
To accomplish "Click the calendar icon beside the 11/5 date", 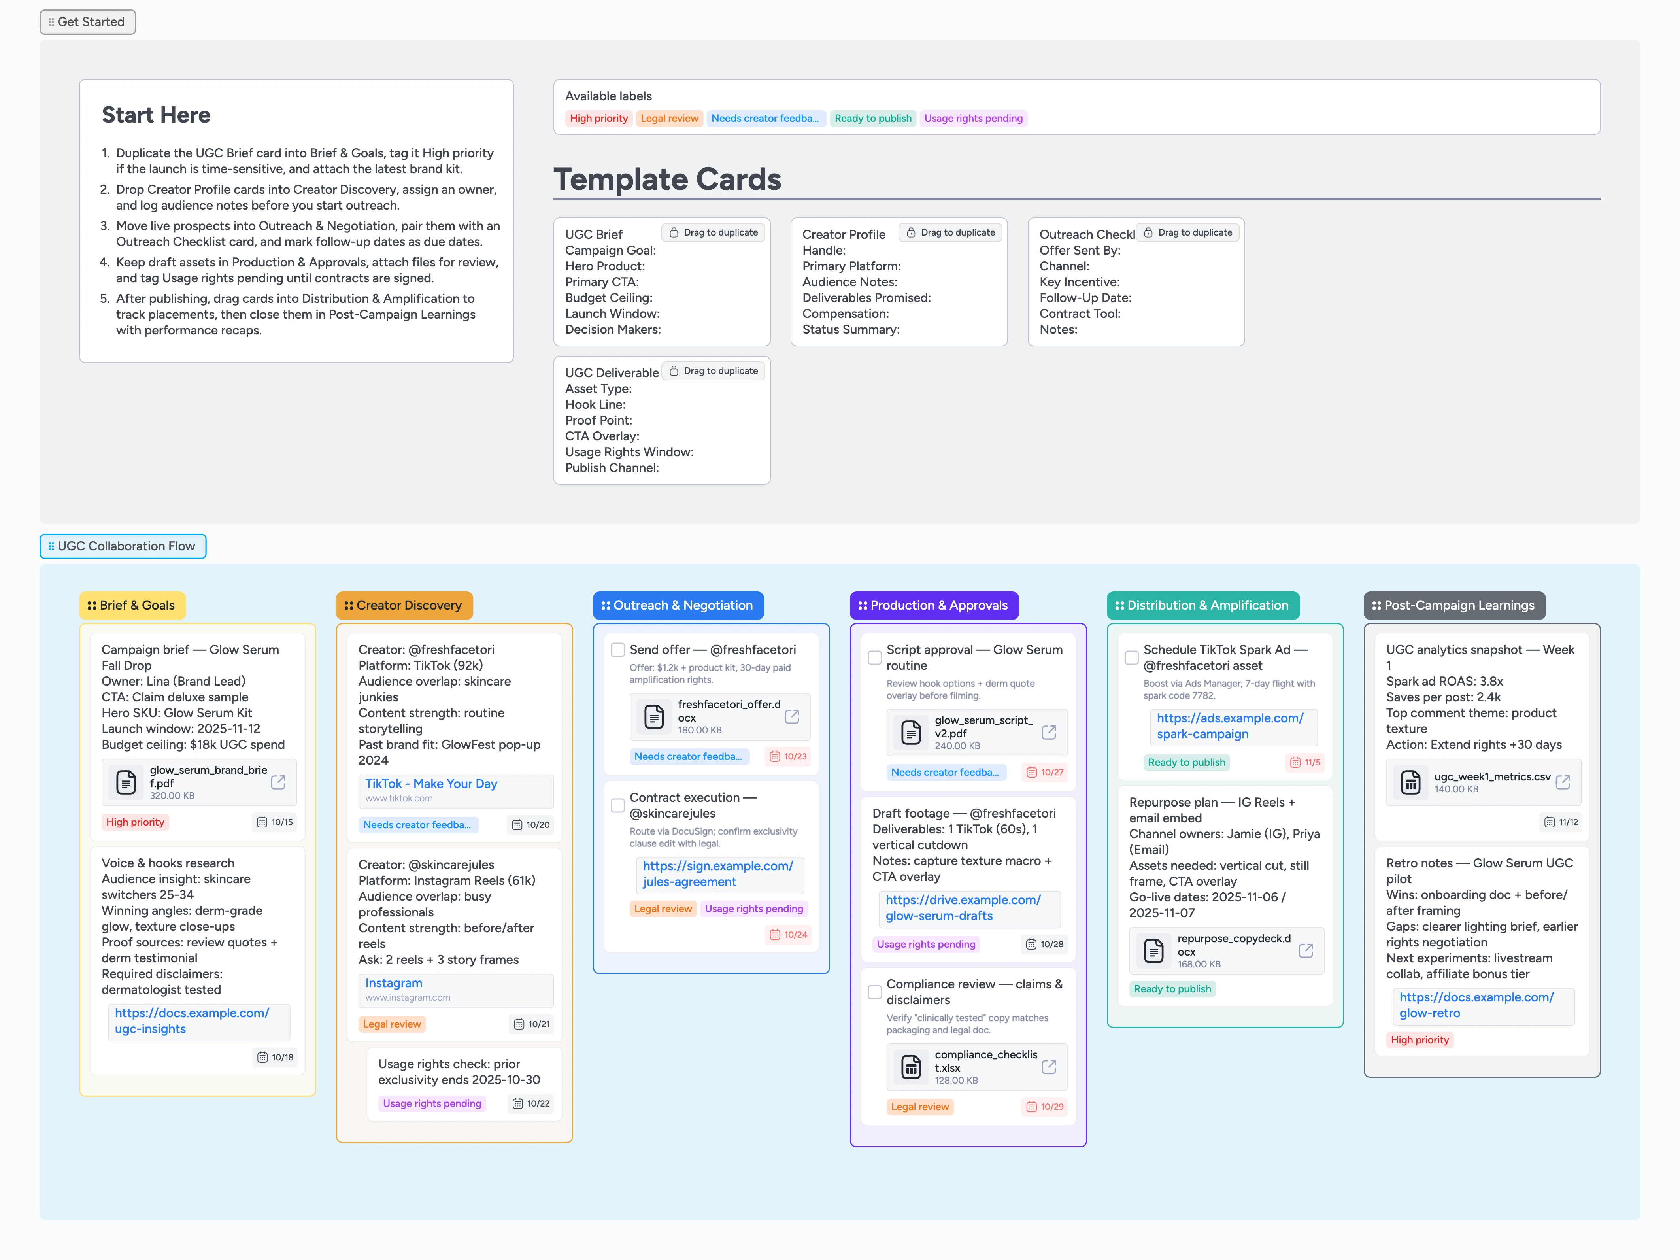I will [1296, 762].
